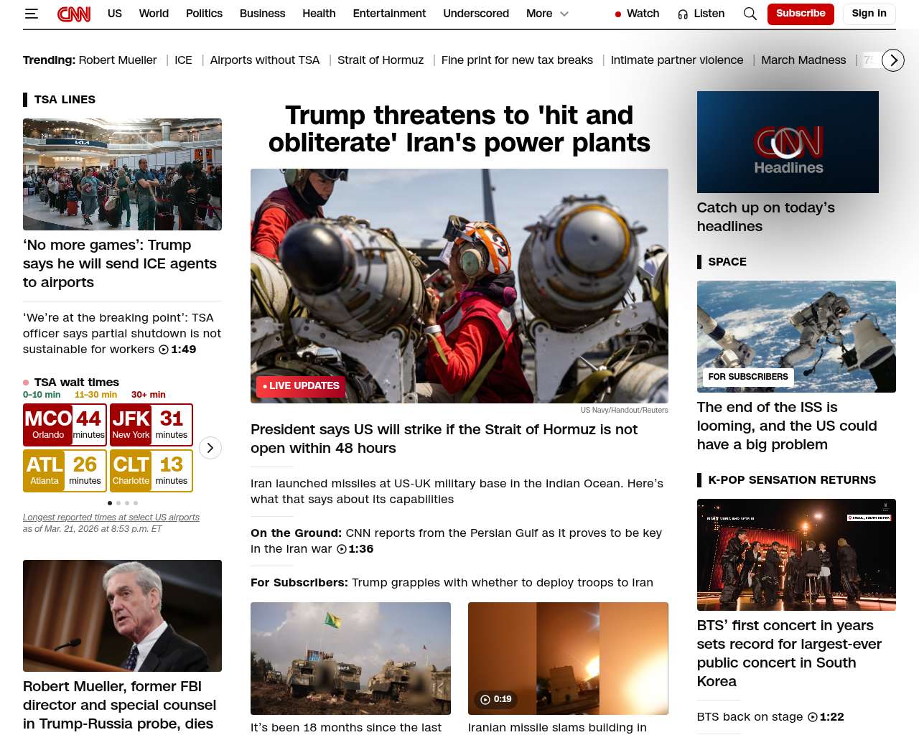Open trending topic March Madness
This screenshot has width=919, height=735.
tap(803, 60)
